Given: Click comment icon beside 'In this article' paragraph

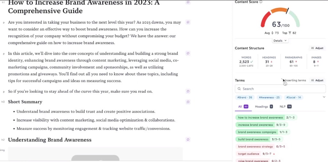Looking at the screenshot, I should [x=188, y=53].
